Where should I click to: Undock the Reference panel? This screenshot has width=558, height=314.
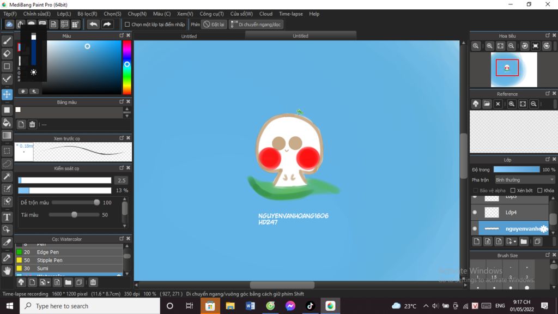548,93
